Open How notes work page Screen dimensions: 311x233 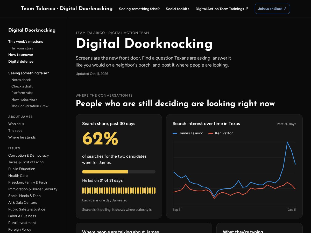click(24, 99)
